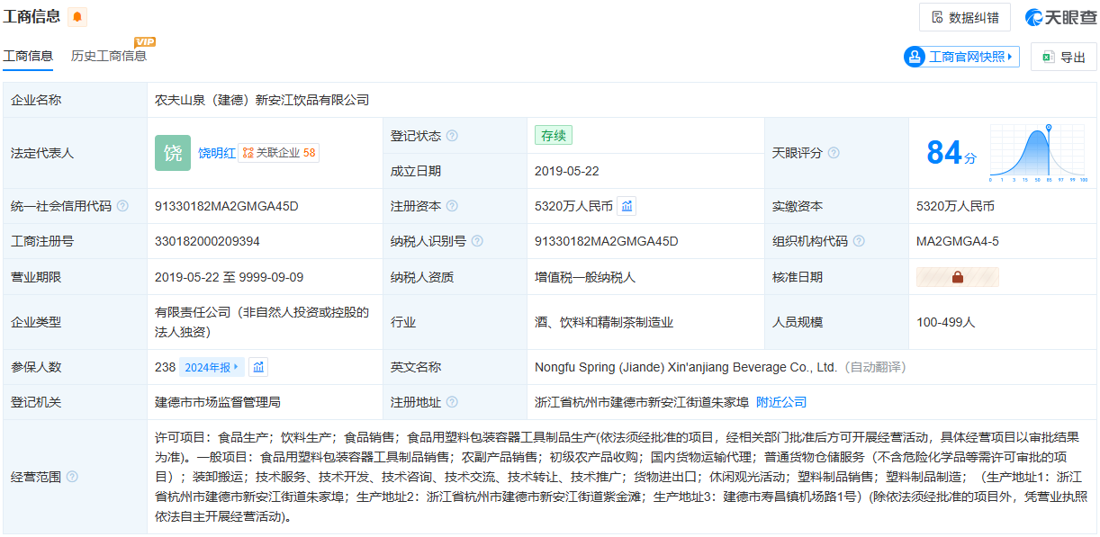Open chart icon next to 注册资本 amount
1100x537 pixels.
tap(627, 206)
